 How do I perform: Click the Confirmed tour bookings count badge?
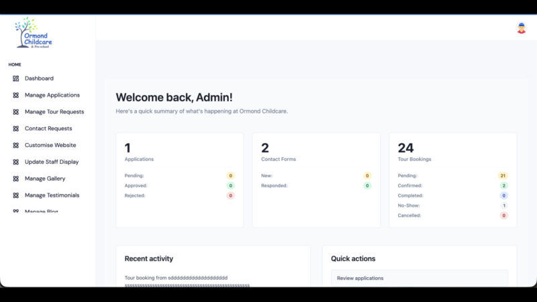503,186
